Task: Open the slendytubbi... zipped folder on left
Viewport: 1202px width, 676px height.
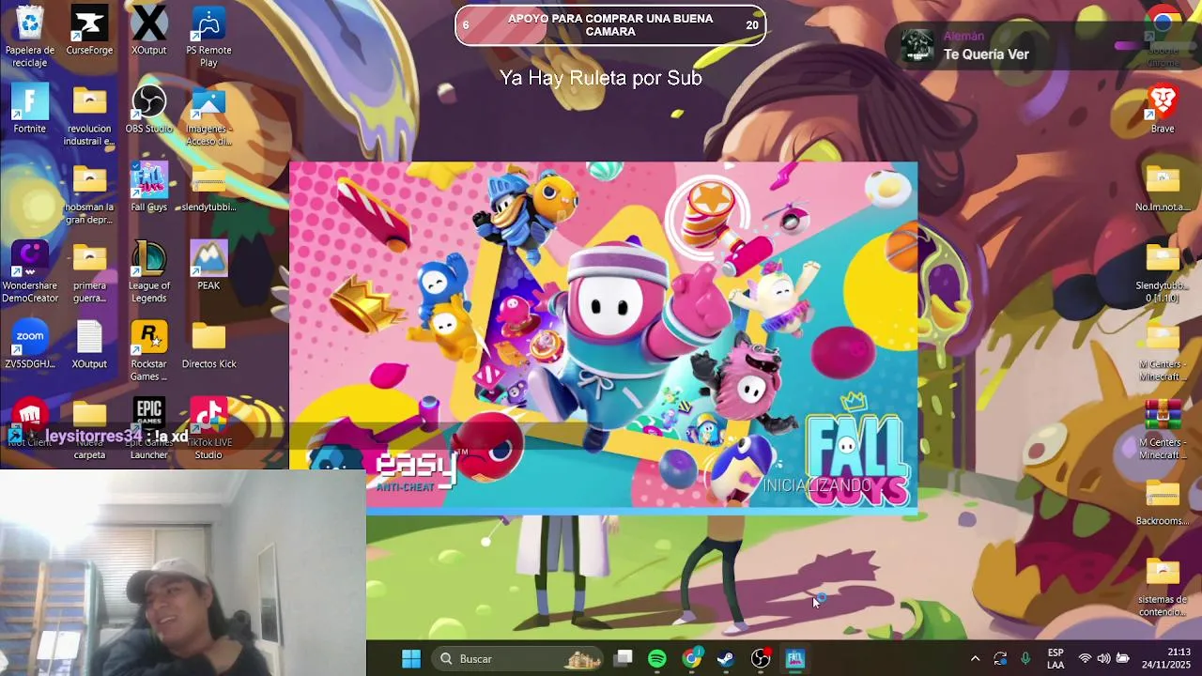Action: coord(208,188)
